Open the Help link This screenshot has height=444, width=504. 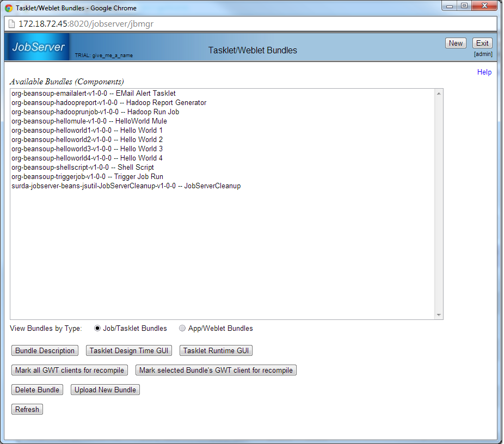tap(484, 72)
